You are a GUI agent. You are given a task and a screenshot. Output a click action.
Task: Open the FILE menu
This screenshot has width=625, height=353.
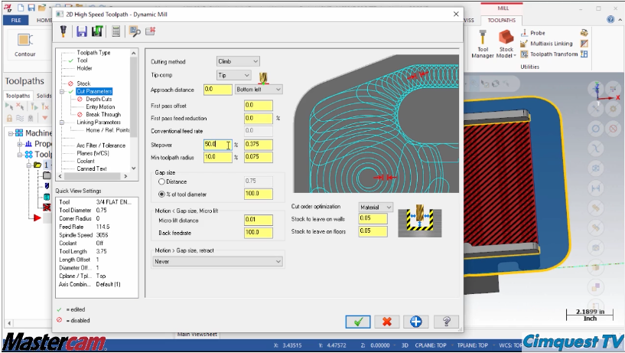(16, 20)
